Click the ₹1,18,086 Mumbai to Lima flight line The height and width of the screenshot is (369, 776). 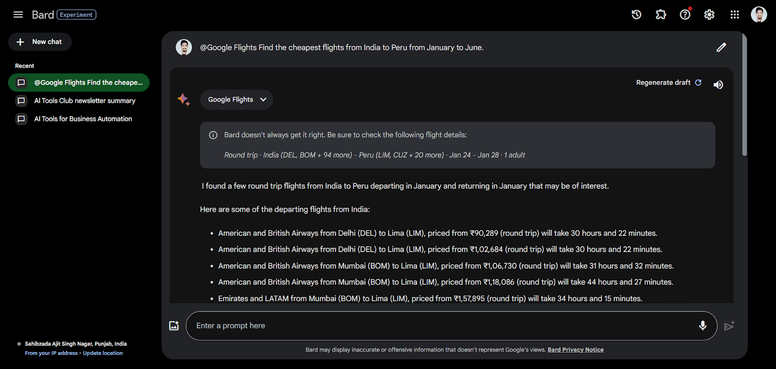(x=446, y=282)
